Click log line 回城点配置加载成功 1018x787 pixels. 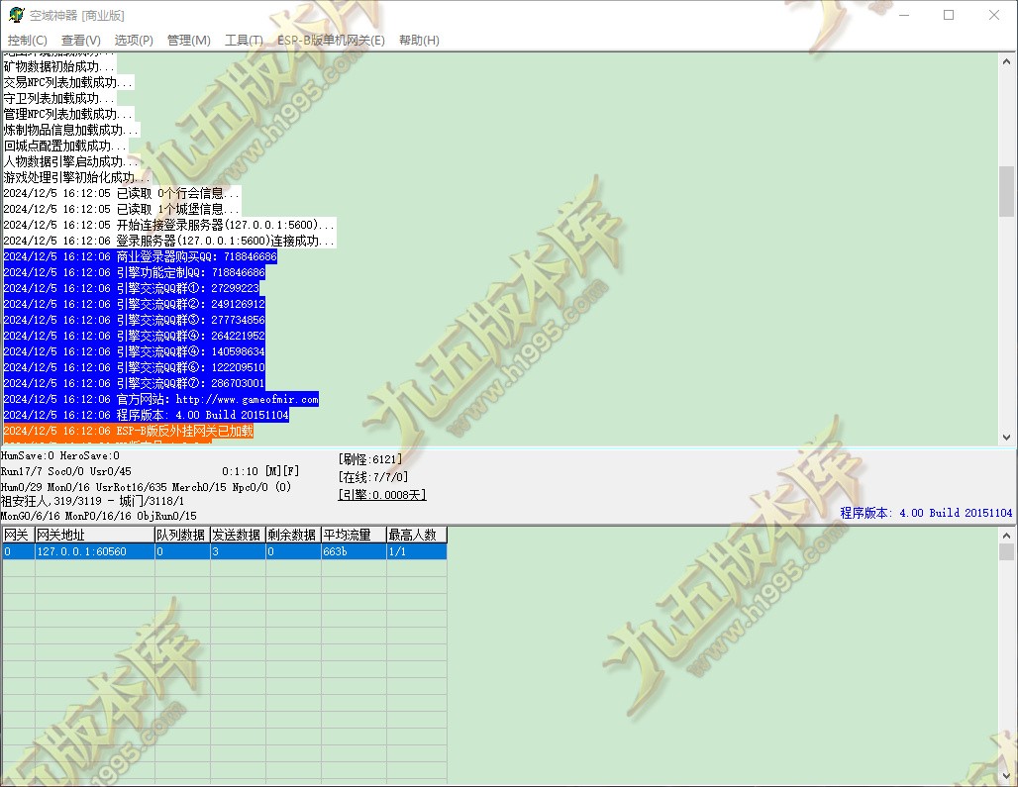[65, 146]
